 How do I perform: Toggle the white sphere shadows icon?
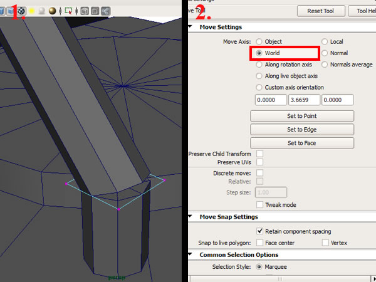[x=42, y=11]
